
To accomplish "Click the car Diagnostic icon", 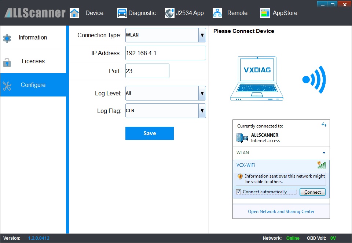I will pyautogui.click(x=122, y=13).
